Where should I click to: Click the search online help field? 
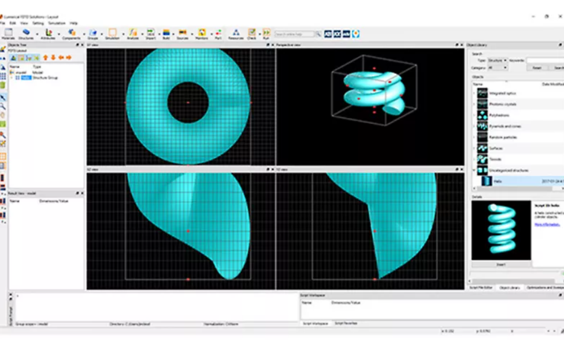pos(295,34)
